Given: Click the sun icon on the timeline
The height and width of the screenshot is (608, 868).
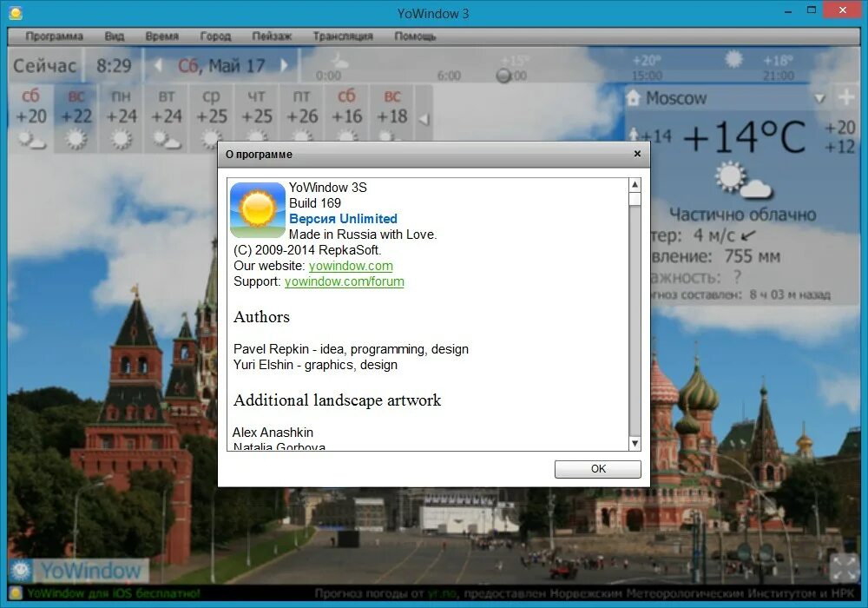Looking at the screenshot, I should click(x=733, y=59).
